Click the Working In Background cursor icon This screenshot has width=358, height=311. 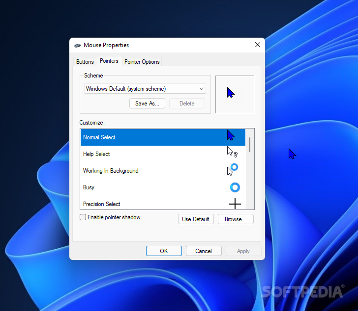tap(233, 170)
